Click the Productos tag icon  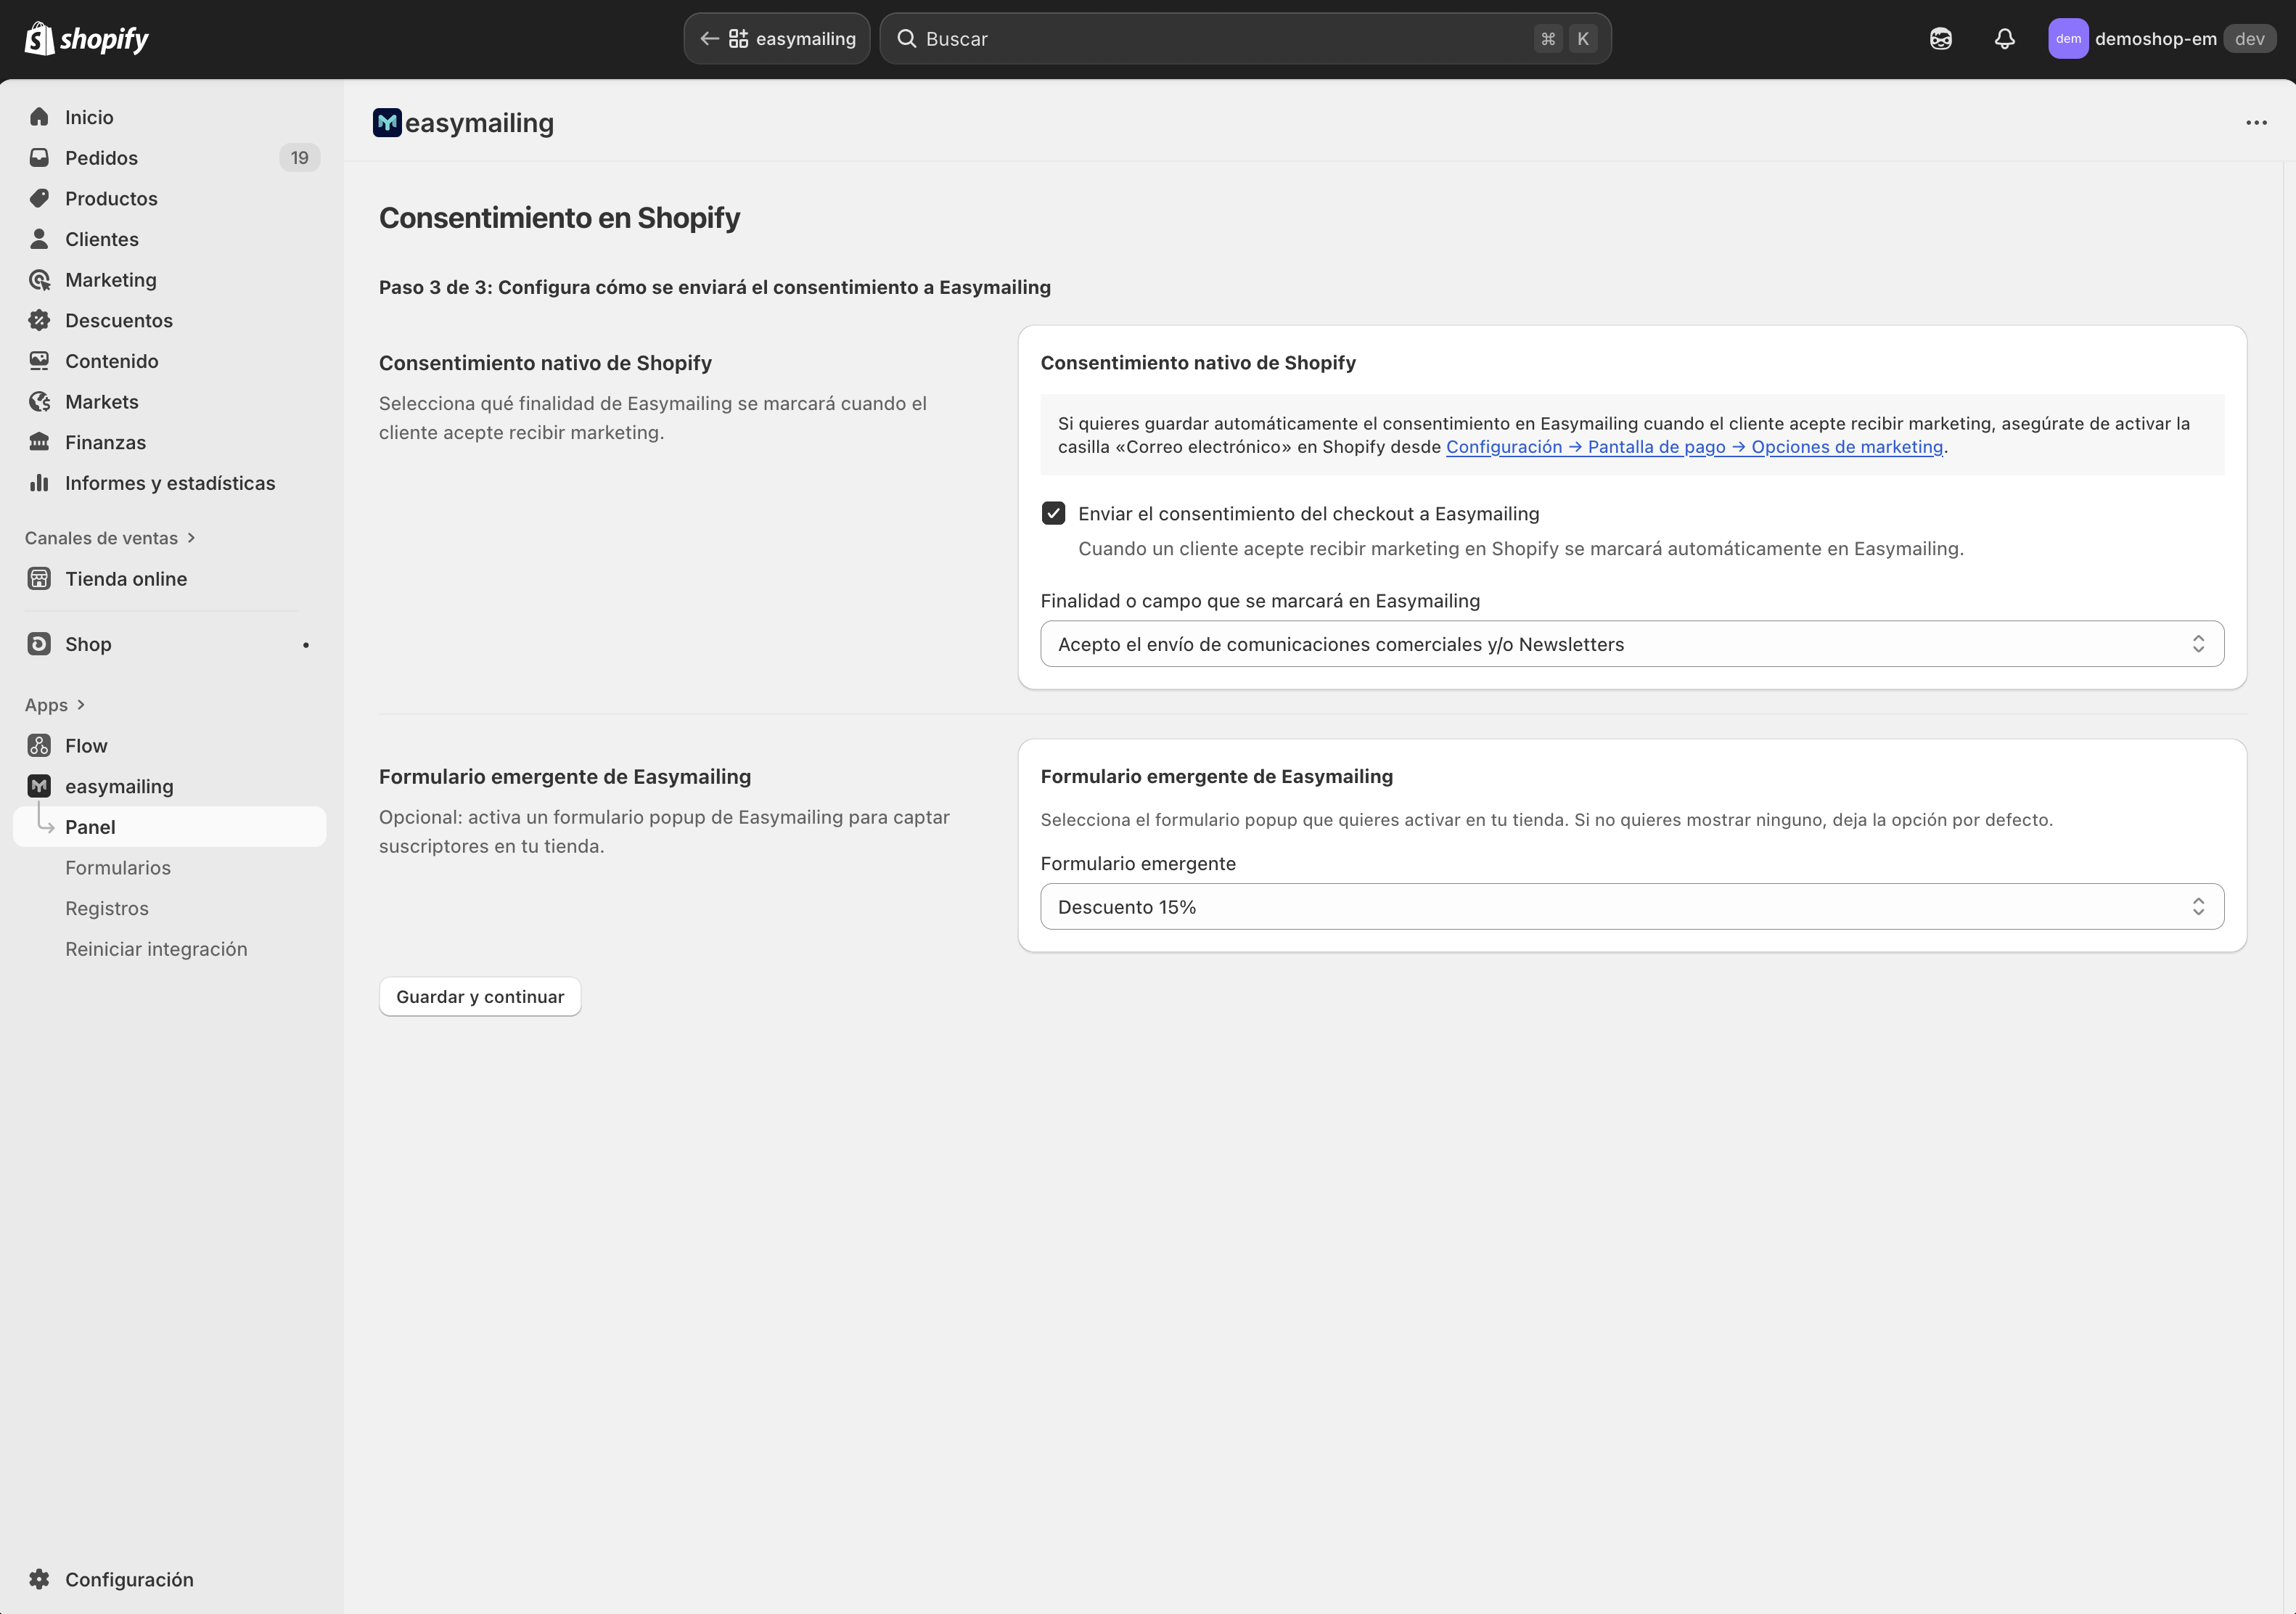[39, 198]
